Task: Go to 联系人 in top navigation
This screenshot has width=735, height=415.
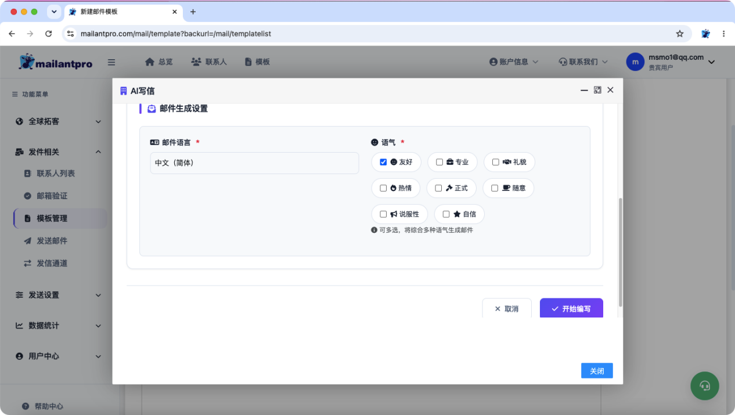Action: tap(209, 62)
